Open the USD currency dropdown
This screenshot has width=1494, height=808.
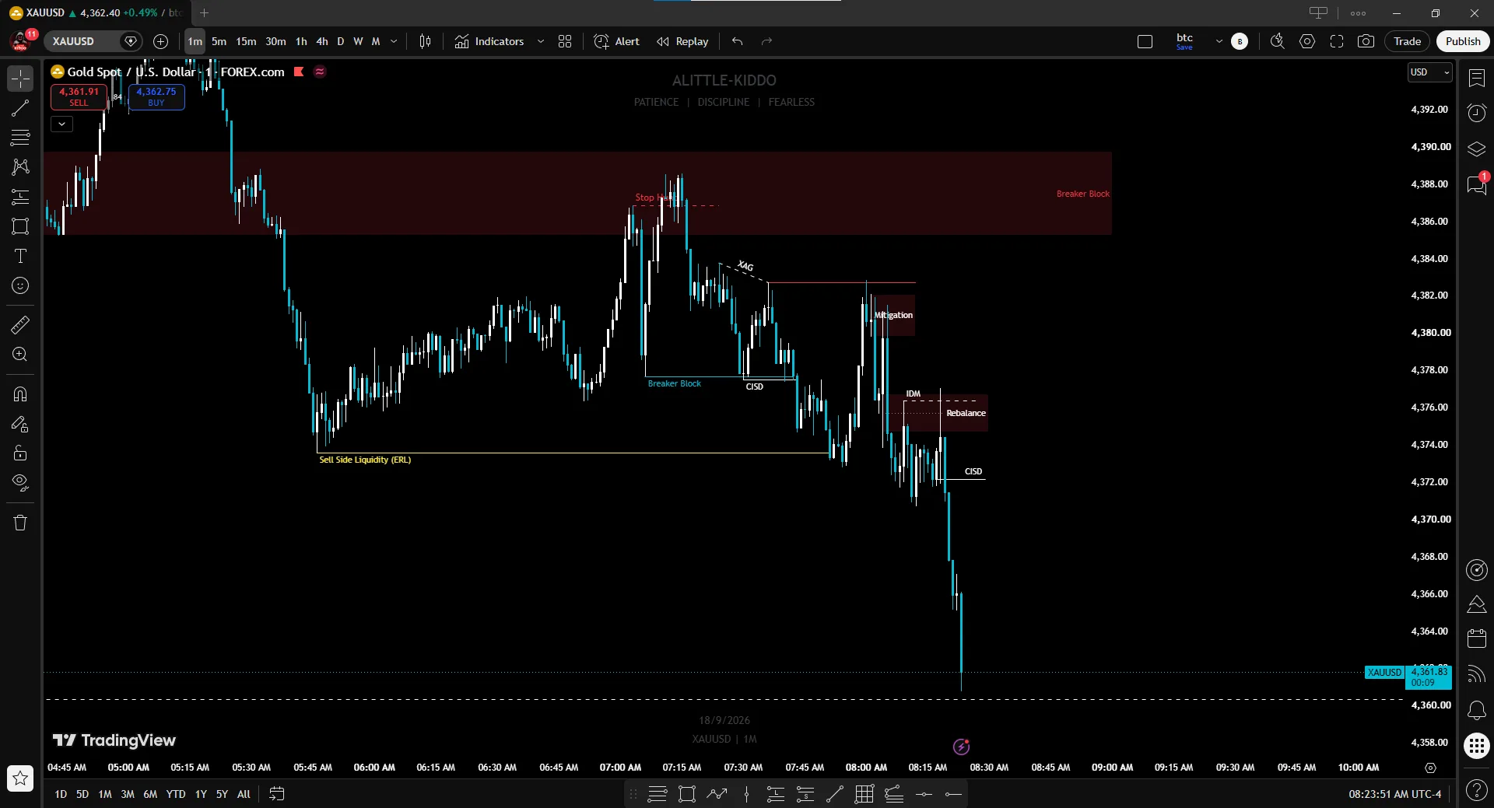click(x=1429, y=72)
